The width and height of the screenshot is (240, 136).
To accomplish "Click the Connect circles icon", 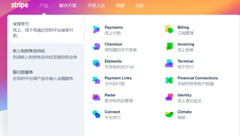I will (96, 114).
